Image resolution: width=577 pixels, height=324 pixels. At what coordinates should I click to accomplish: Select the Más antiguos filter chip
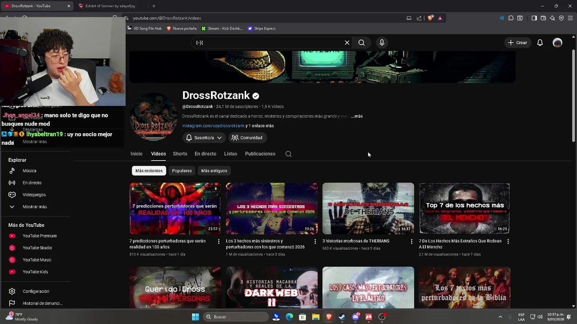(x=214, y=171)
